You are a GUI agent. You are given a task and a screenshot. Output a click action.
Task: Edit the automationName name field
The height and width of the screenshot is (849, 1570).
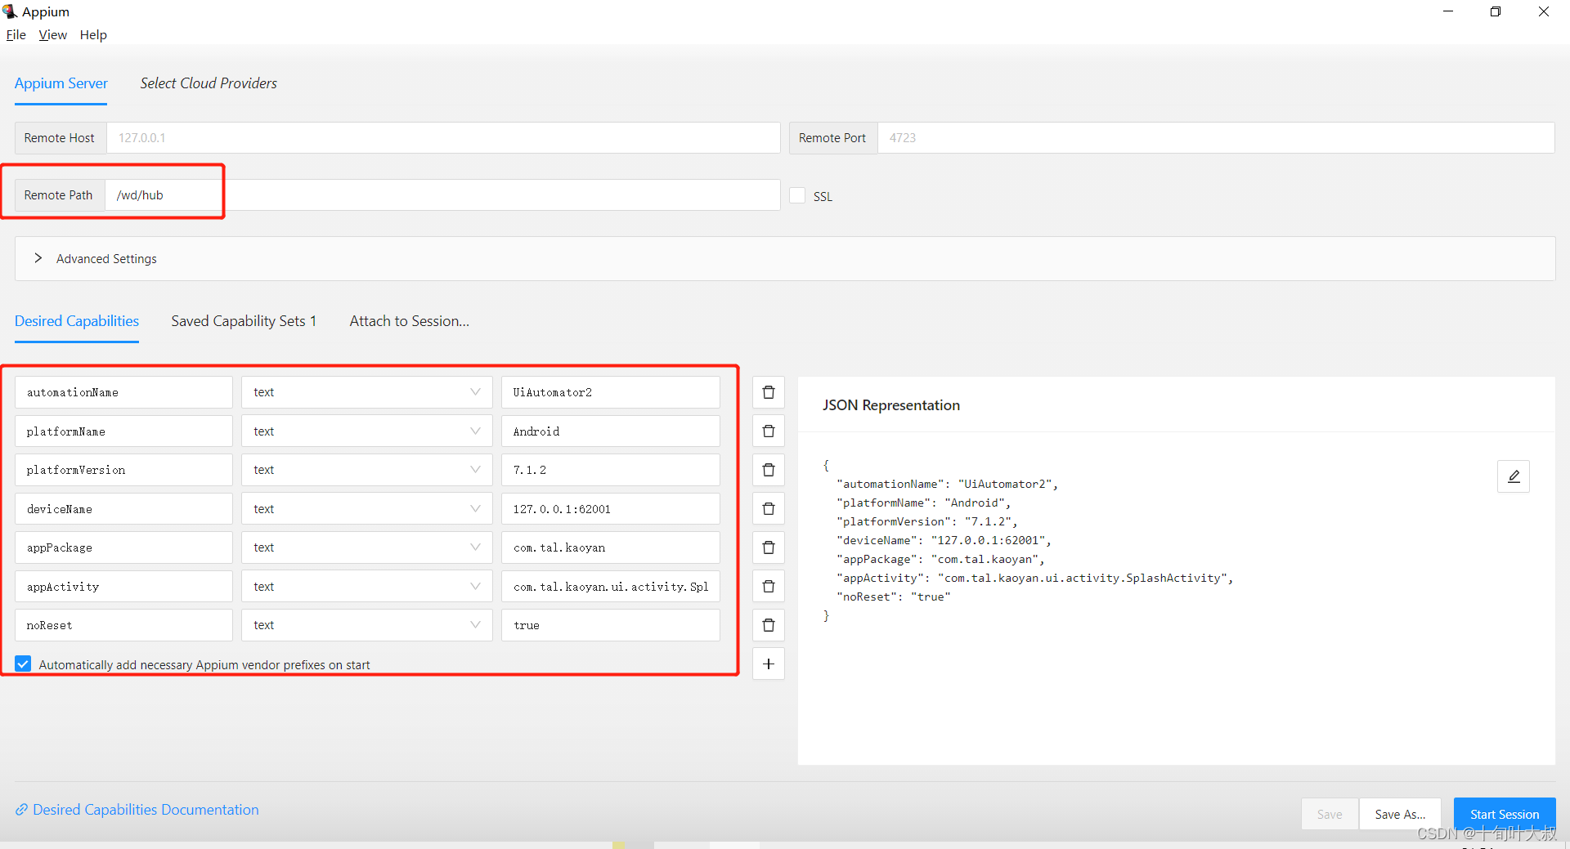coord(123,392)
